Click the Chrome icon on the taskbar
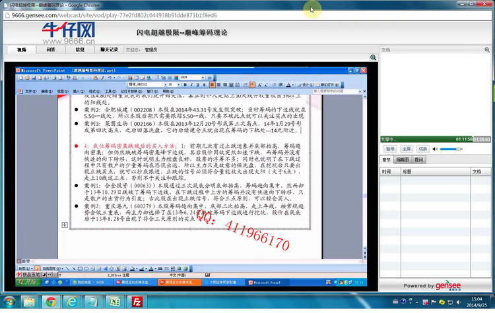495x313 pixels. coord(51,302)
